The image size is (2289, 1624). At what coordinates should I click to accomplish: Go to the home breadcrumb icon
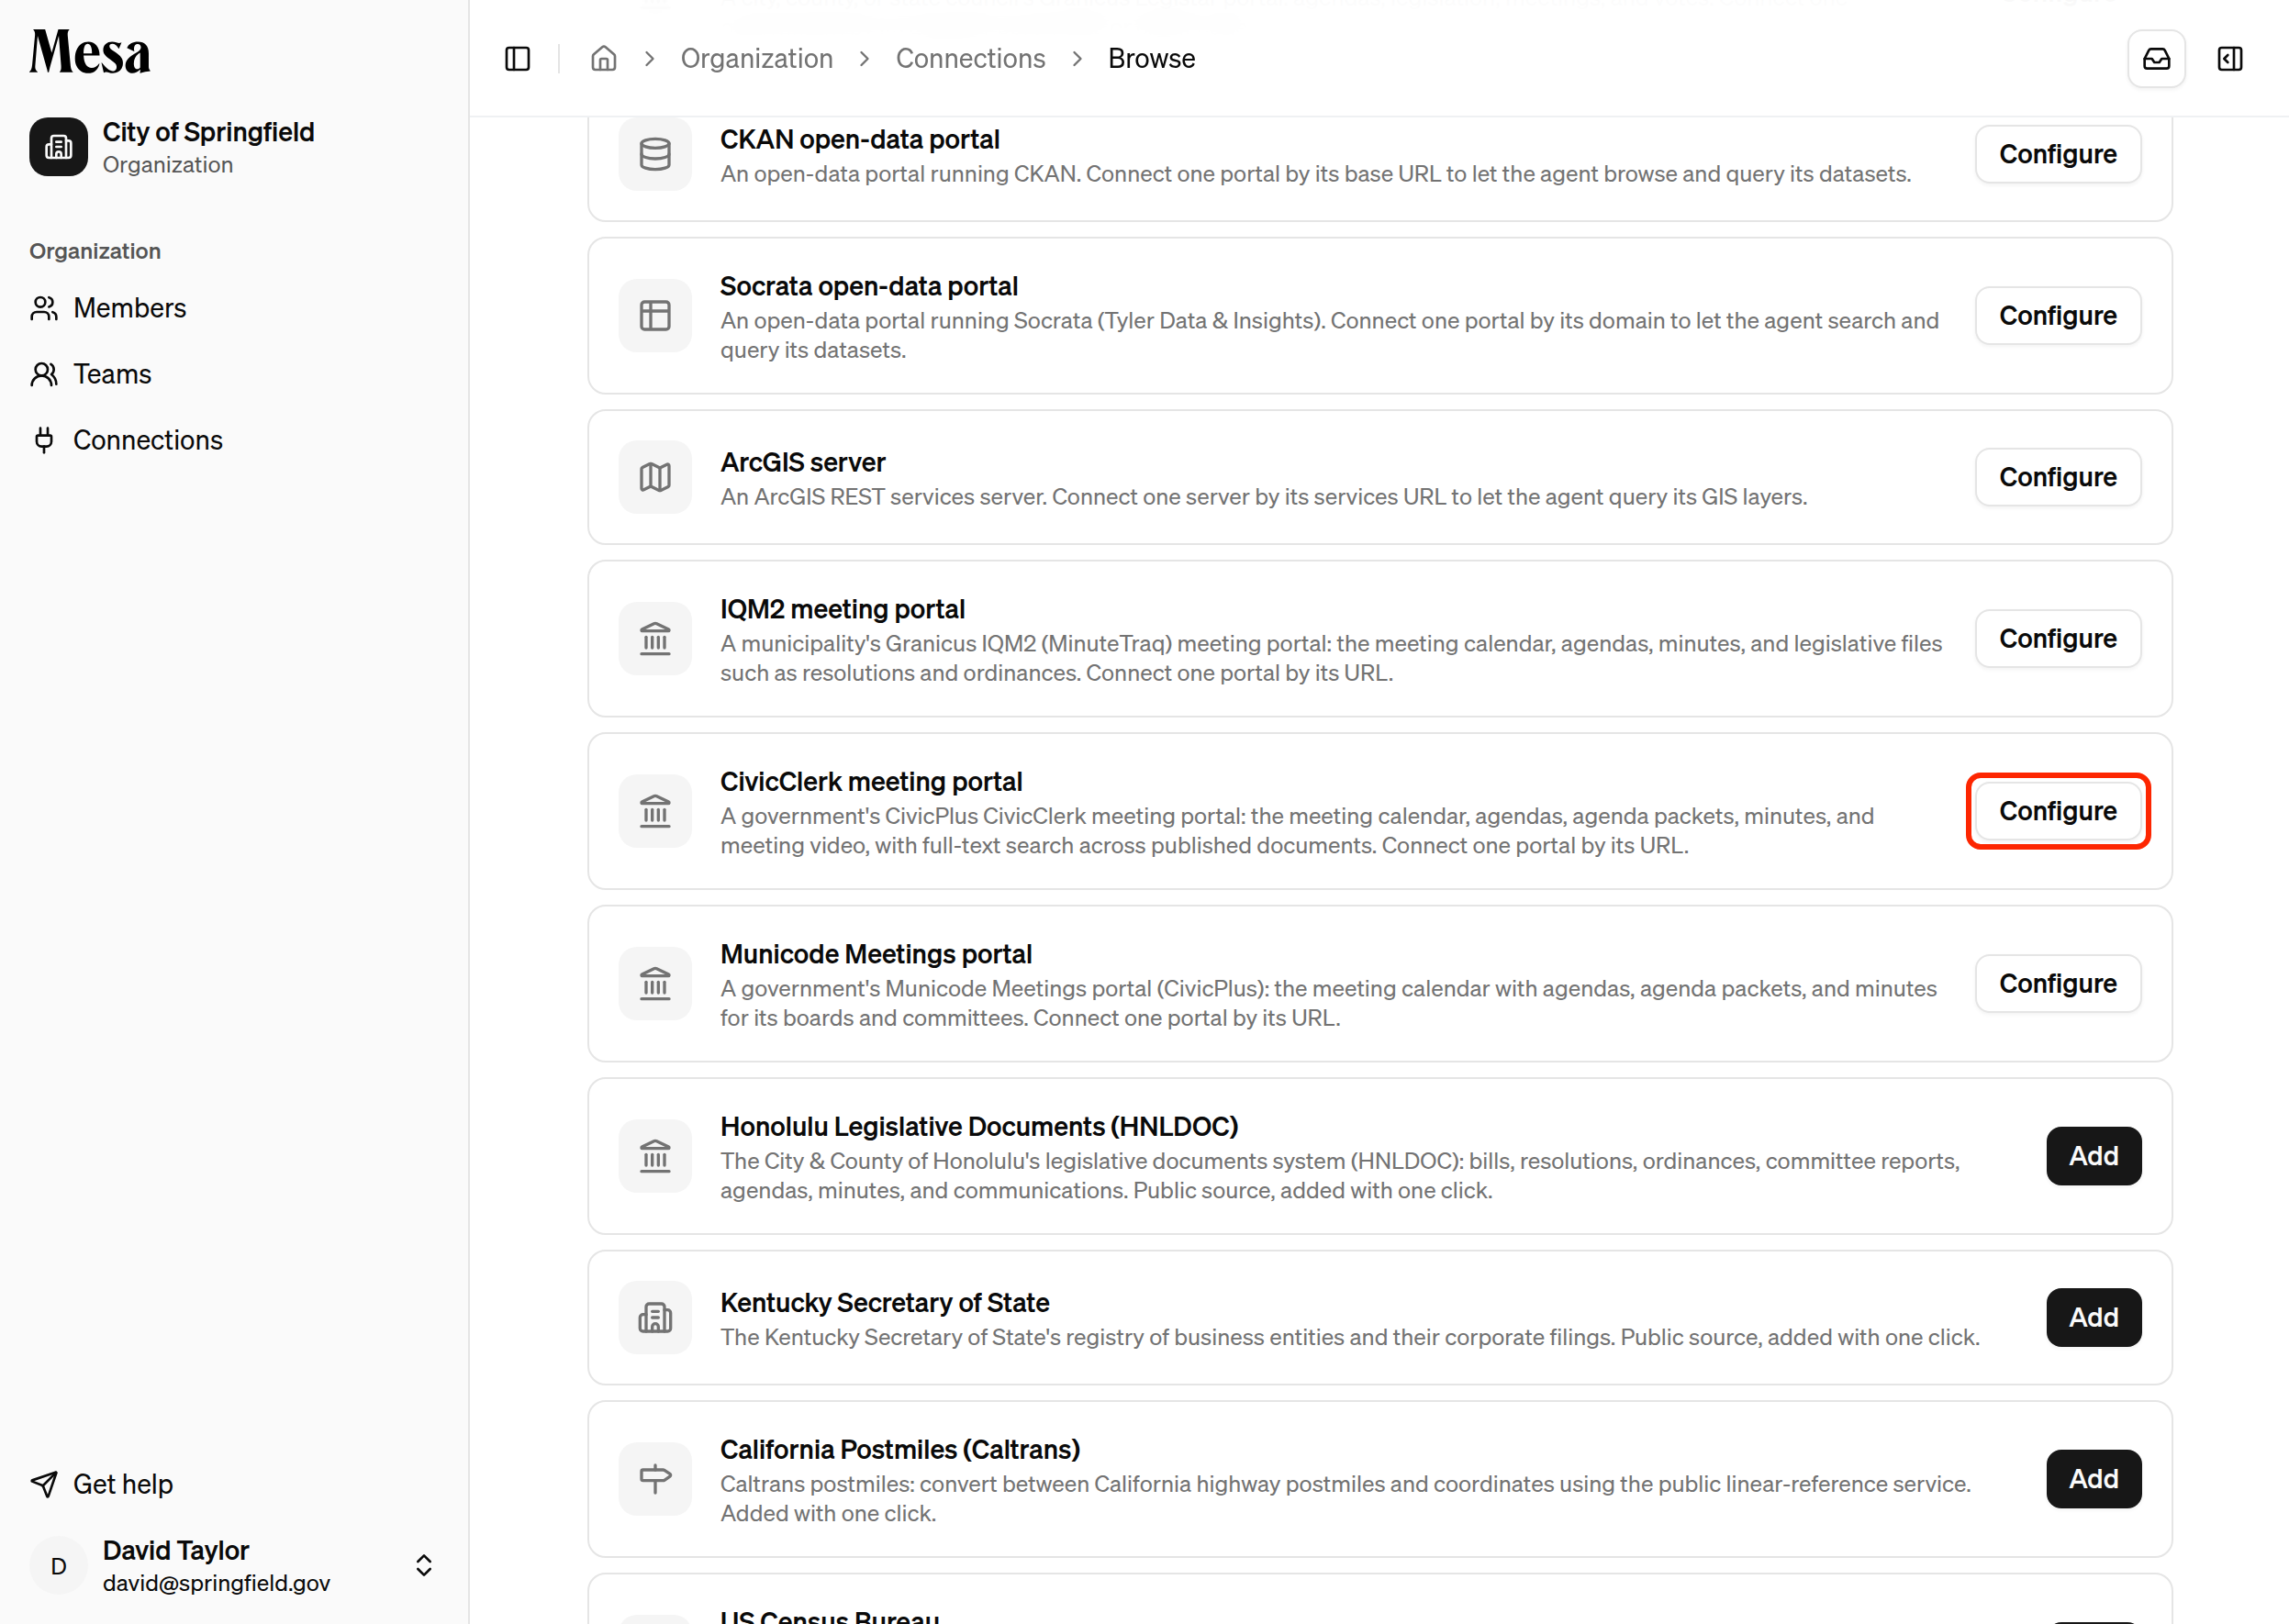603,59
